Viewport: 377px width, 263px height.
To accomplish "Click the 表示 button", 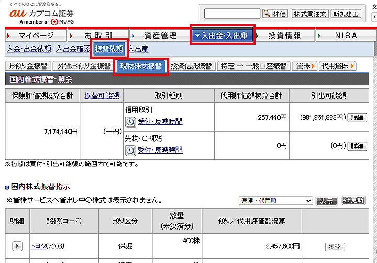I will click(x=326, y=201).
